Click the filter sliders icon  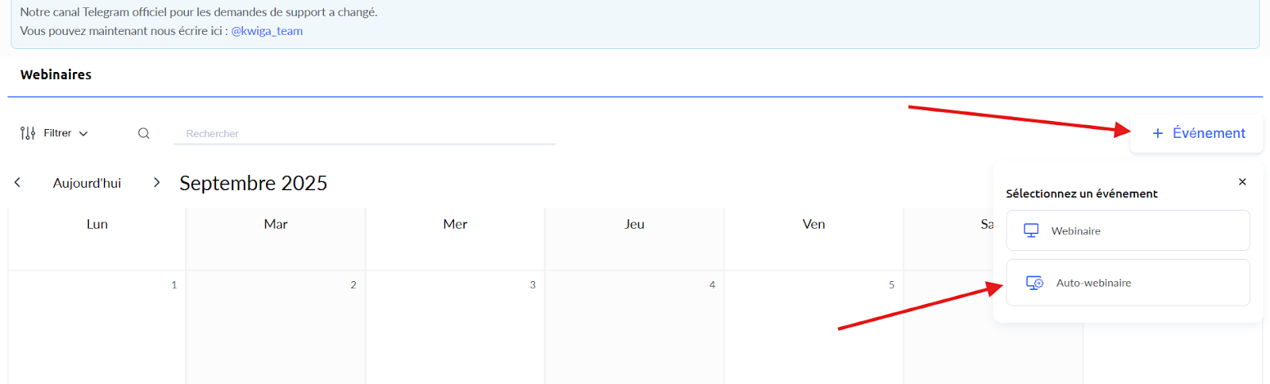click(28, 133)
